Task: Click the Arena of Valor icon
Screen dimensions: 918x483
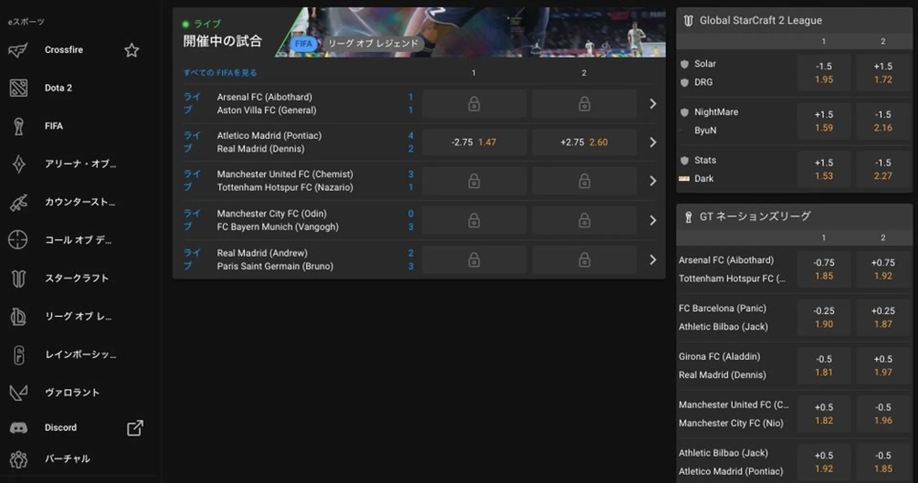Action: [19, 164]
